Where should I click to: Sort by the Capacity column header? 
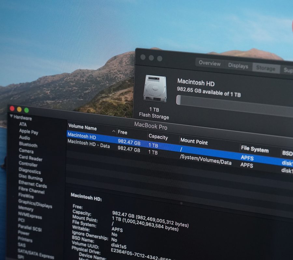click(x=158, y=137)
